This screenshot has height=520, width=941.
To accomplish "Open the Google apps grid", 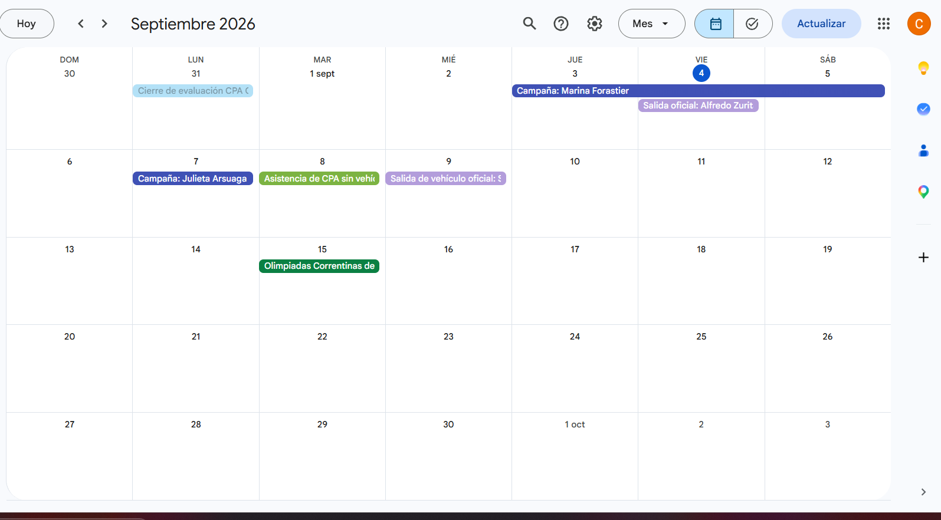I will tap(884, 24).
